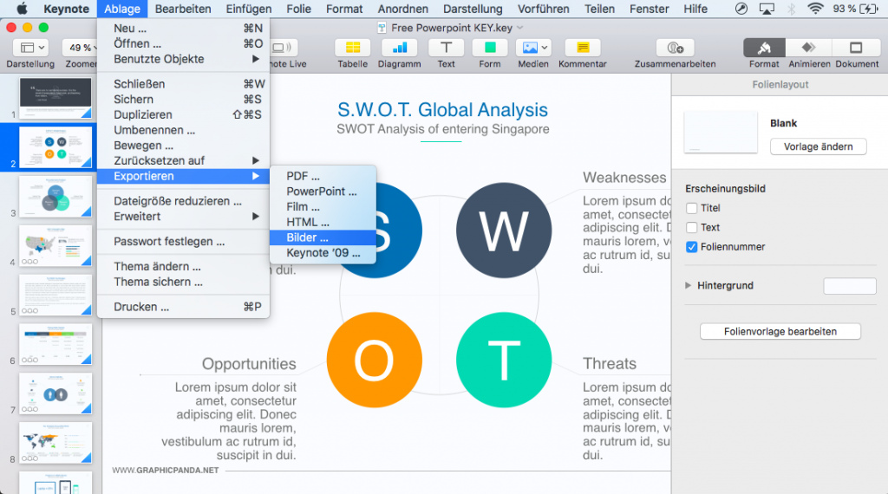
Task: Choose Dateigröße reduzieren … entry
Action: coord(184,201)
